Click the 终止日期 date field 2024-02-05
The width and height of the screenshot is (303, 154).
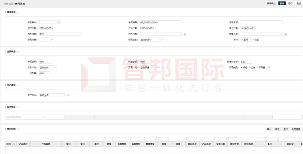pyautogui.click(x=248, y=28)
